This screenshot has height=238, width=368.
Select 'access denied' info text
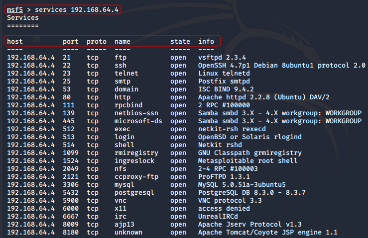(x=224, y=209)
